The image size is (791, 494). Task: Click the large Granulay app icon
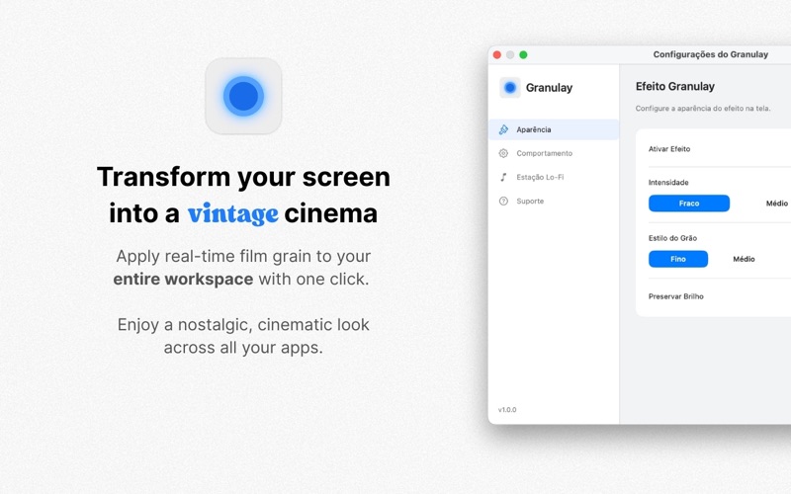[x=243, y=96]
